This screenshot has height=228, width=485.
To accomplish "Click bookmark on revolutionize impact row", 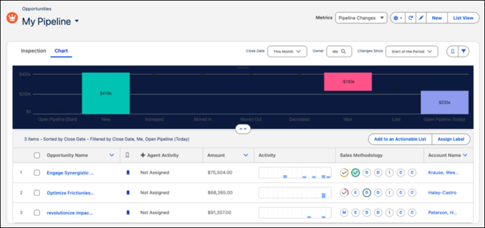I will click(128, 212).
